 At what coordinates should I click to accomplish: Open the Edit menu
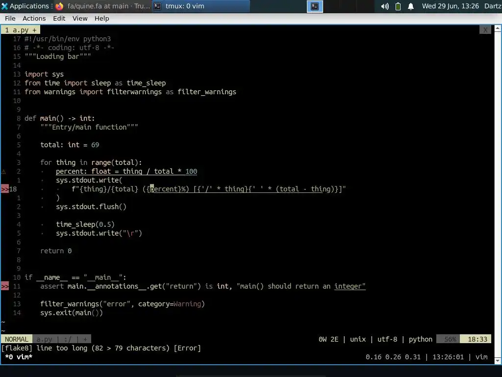click(x=59, y=18)
